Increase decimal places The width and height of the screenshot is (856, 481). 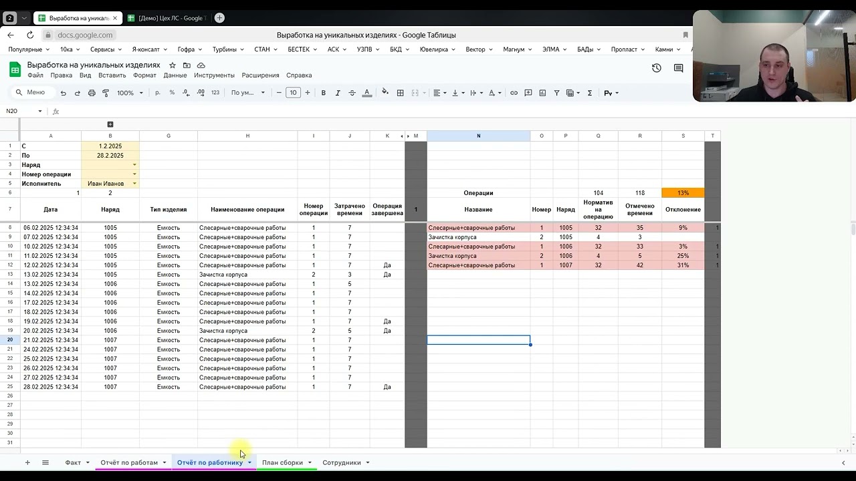(201, 93)
